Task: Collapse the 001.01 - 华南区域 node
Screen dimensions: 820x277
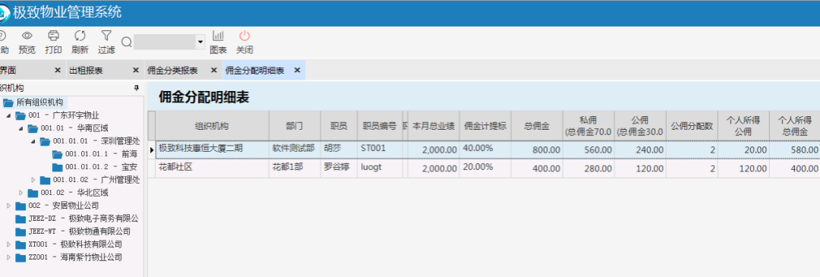Action: tap(21, 128)
